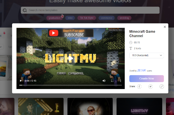Share template on Facebook

tap(139, 86)
